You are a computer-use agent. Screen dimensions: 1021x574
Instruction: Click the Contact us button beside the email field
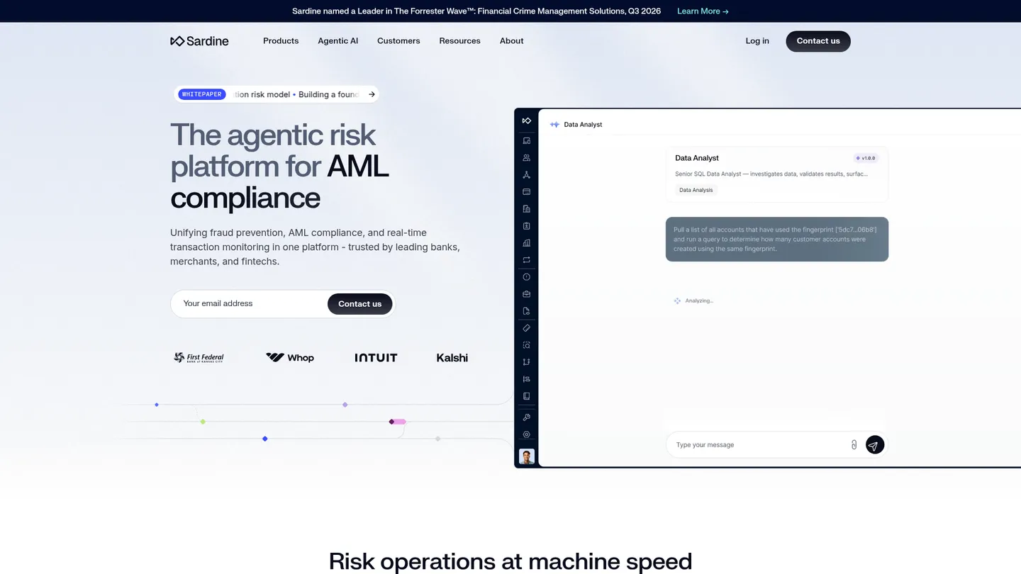pos(359,304)
